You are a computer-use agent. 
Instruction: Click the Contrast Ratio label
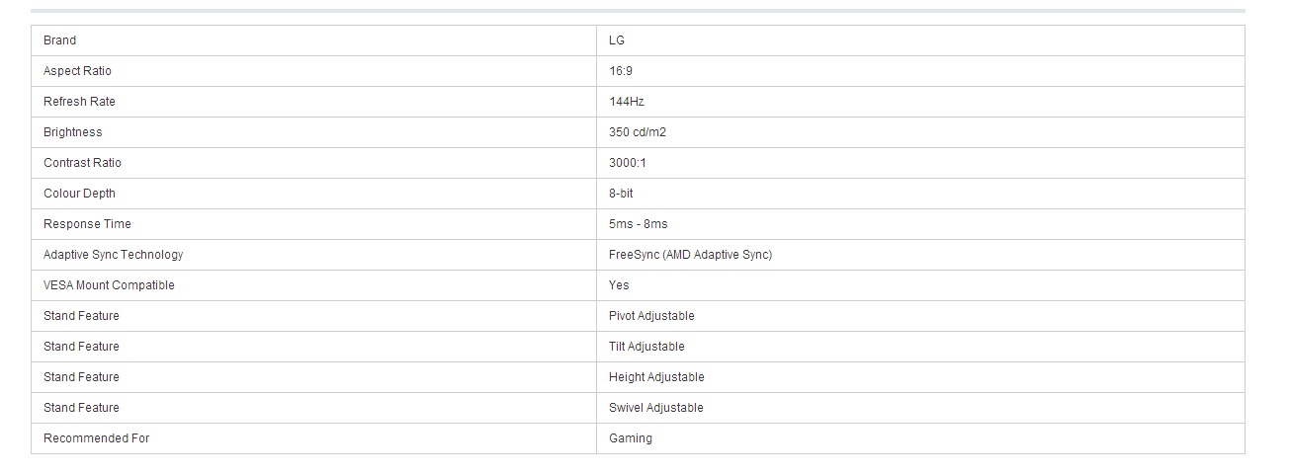(82, 163)
